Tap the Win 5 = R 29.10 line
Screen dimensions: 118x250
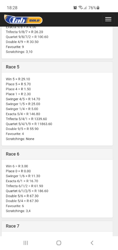click(x=18, y=79)
